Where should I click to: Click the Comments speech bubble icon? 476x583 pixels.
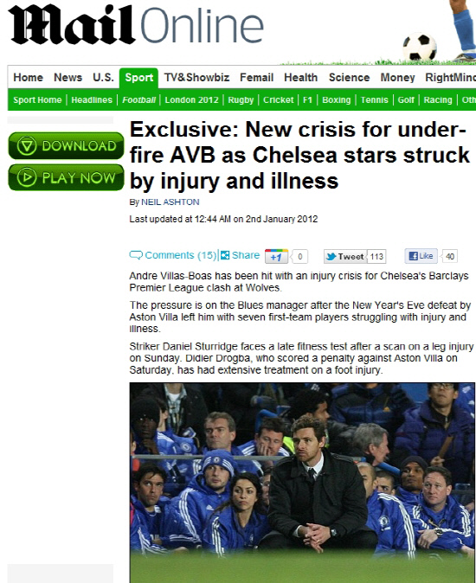tap(136, 255)
